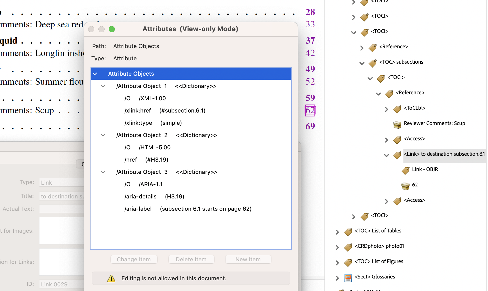
Task: Click the content box icon for 62
Action: pos(405,186)
